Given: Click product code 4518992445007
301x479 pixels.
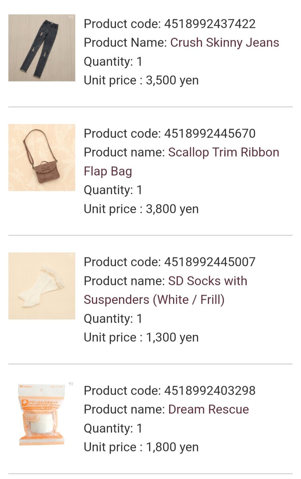Looking at the screenshot, I should pyautogui.click(x=210, y=262).
